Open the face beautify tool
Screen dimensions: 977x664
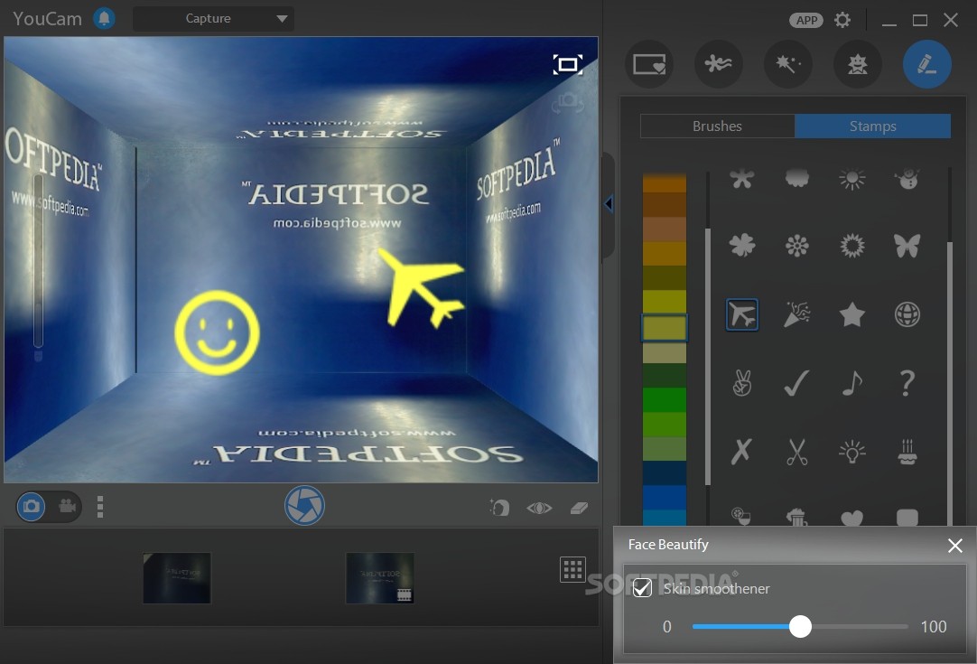499,508
